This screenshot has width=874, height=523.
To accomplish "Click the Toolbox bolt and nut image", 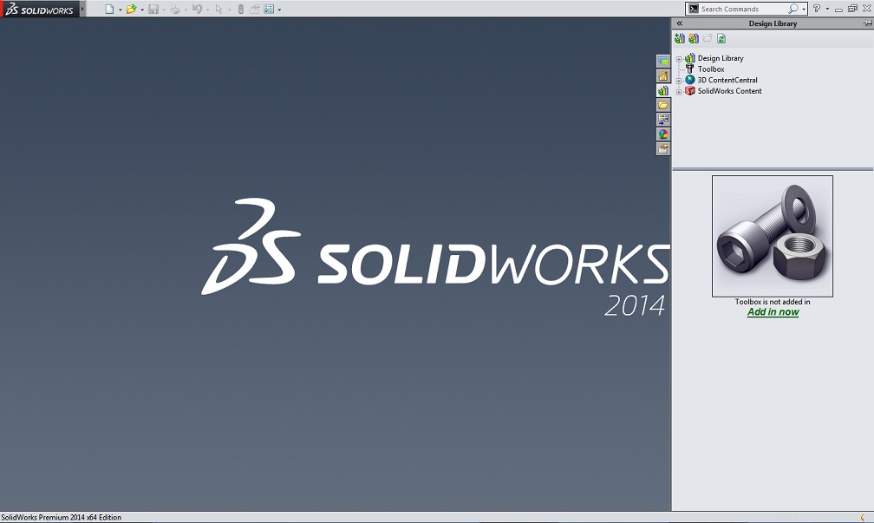I will coord(773,237).
